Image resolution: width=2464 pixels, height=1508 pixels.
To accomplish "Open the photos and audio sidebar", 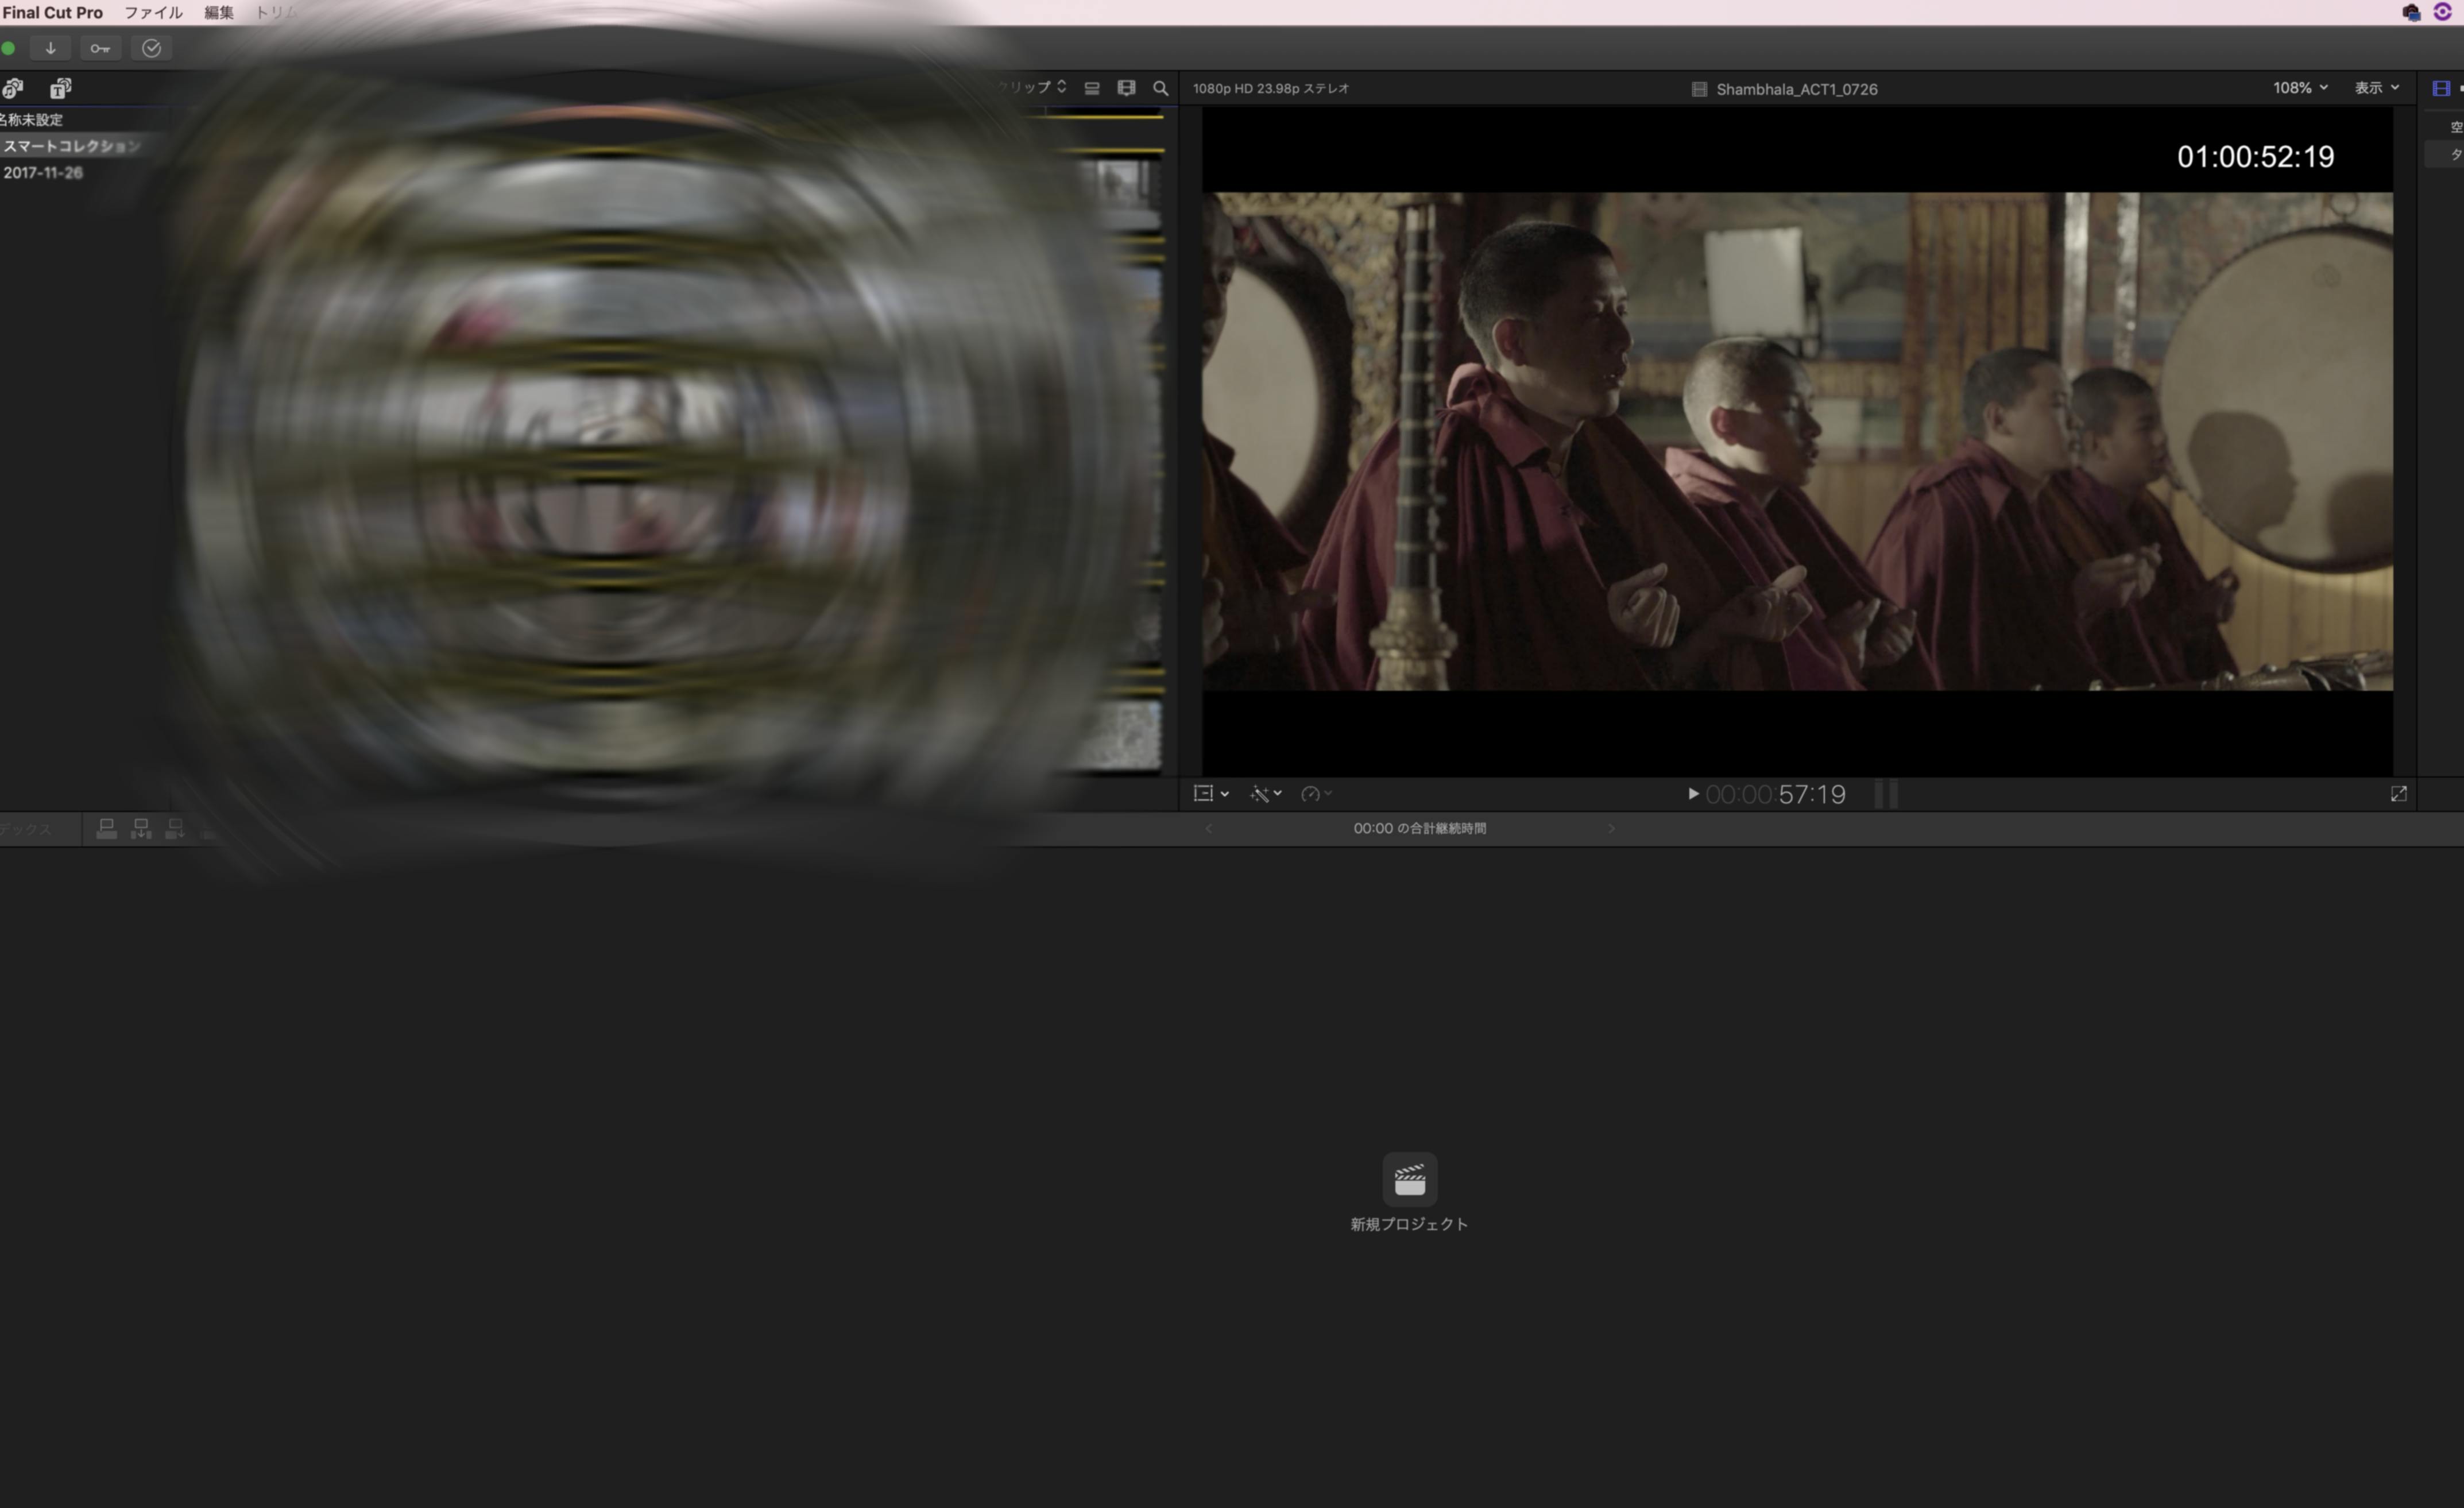I will click(x=13, y=89).
